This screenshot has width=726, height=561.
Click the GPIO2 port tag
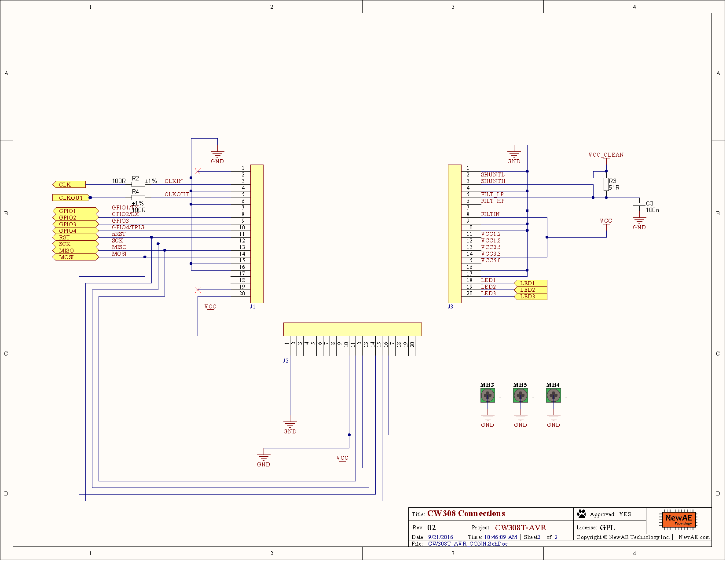[75, 217]
